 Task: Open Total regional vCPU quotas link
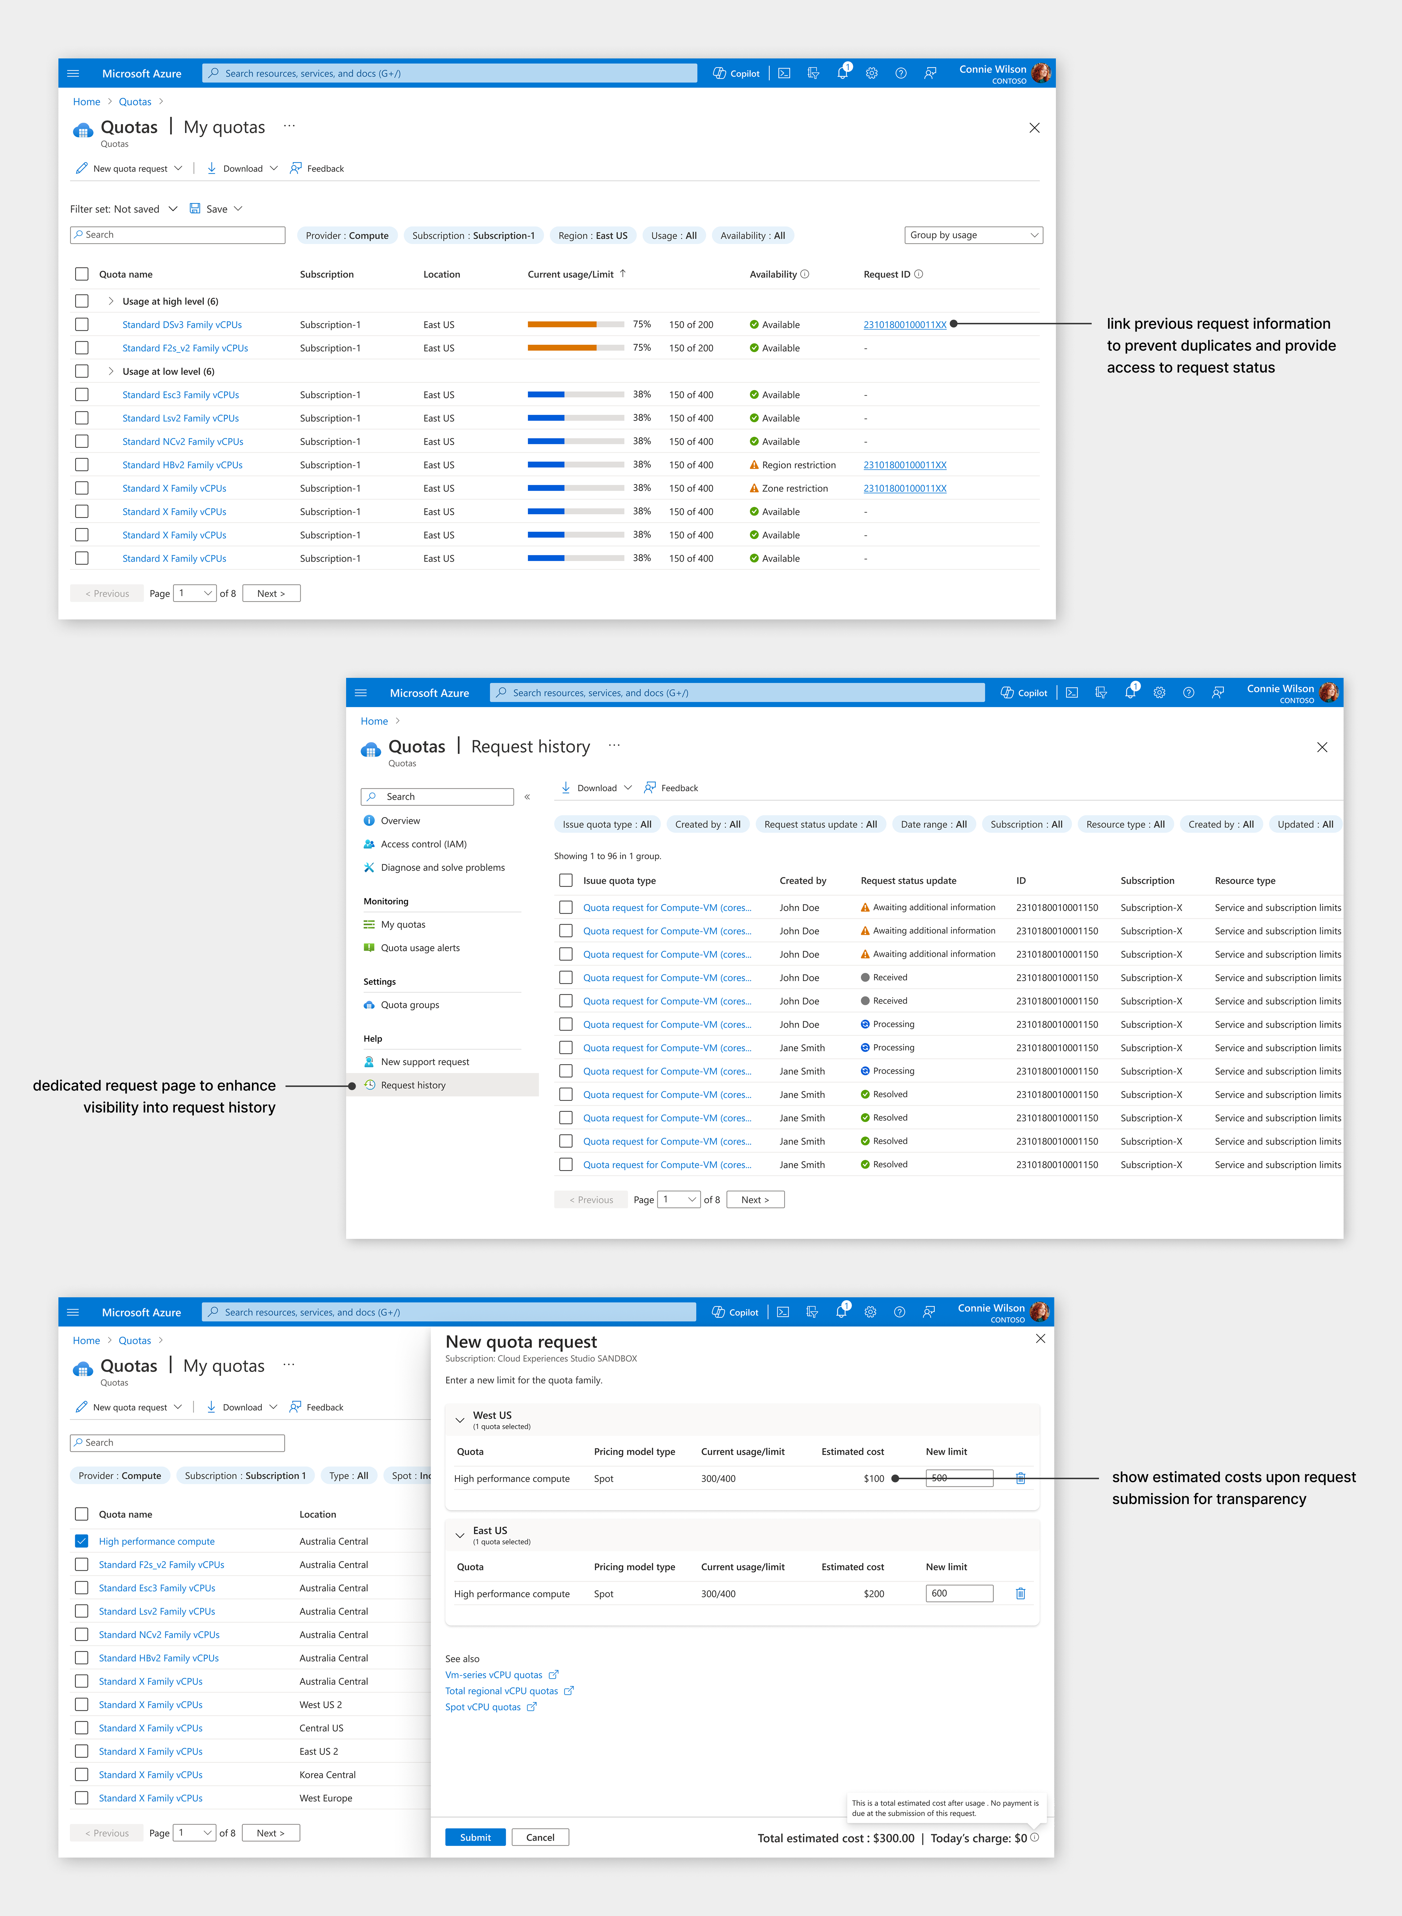(502, 1691)
